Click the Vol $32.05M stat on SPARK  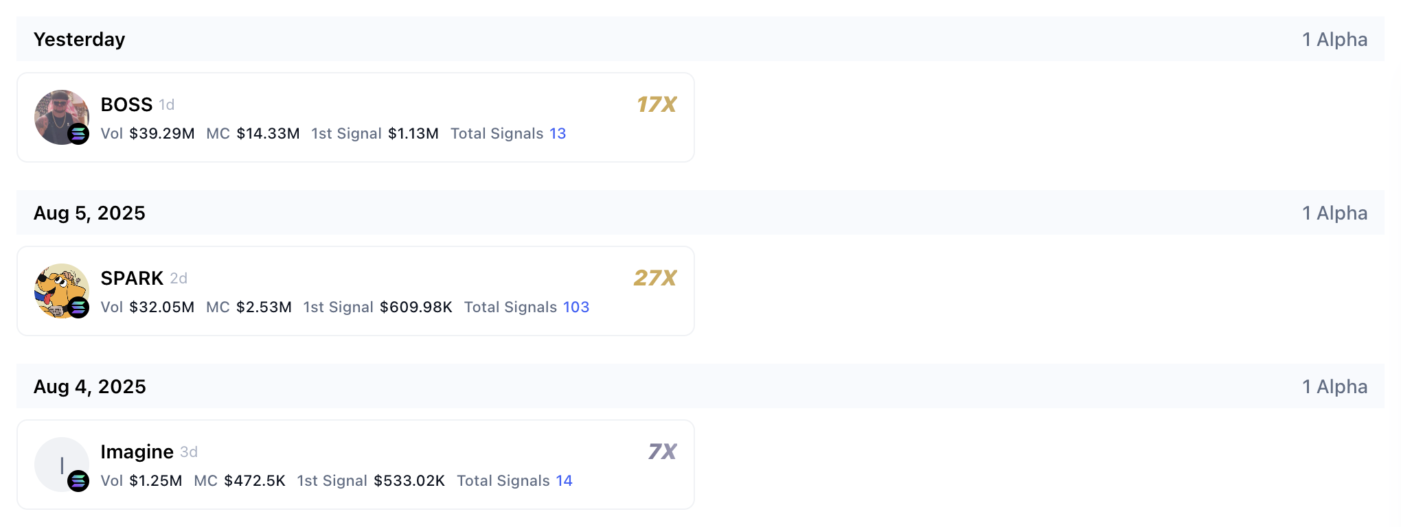pyautogui.click(x=147, y=307)
